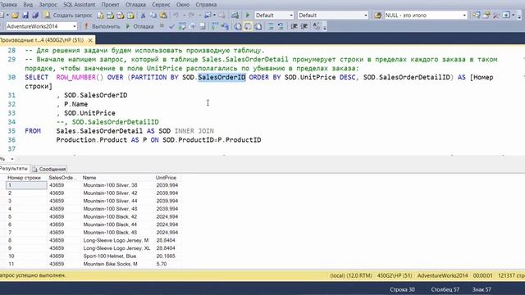This screenshot has width=525, height=295.
Task: Close the Производные query tab
Action: coord(90,40)
